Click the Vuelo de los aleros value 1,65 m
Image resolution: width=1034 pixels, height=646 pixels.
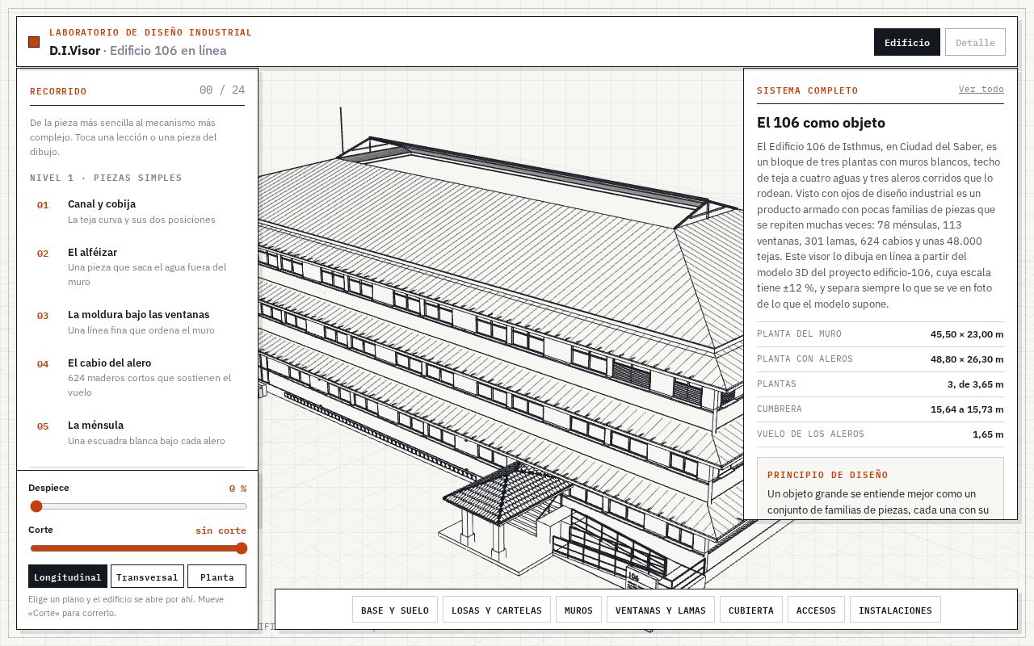[988, 434]
